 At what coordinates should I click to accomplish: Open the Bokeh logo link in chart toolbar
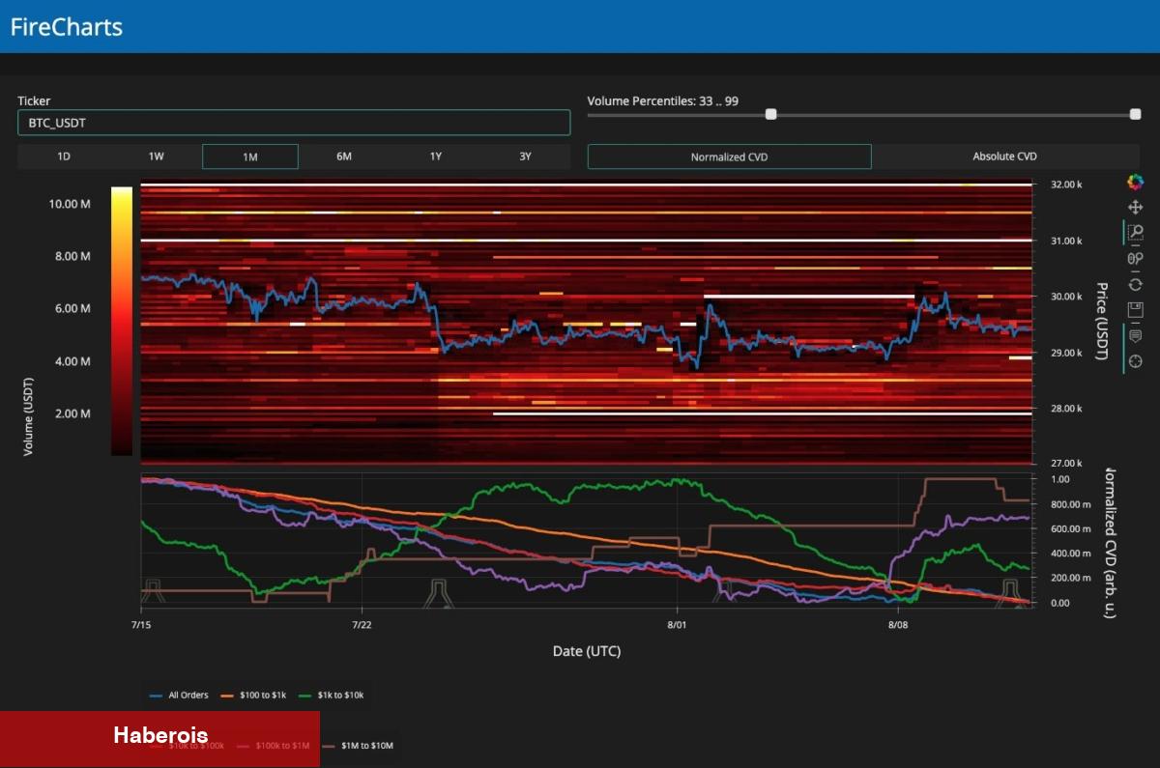(1135, 182)
